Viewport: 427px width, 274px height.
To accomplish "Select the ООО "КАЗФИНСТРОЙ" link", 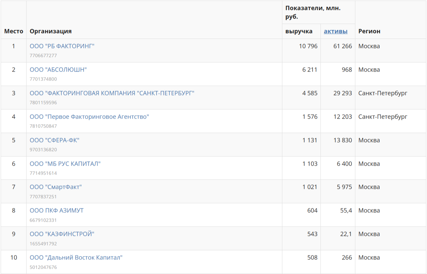I will (62, 234).
